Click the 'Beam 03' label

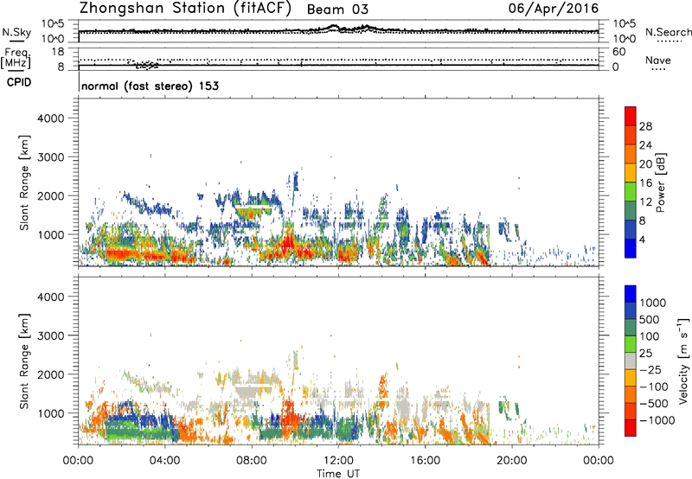click(x=337, y=10)
